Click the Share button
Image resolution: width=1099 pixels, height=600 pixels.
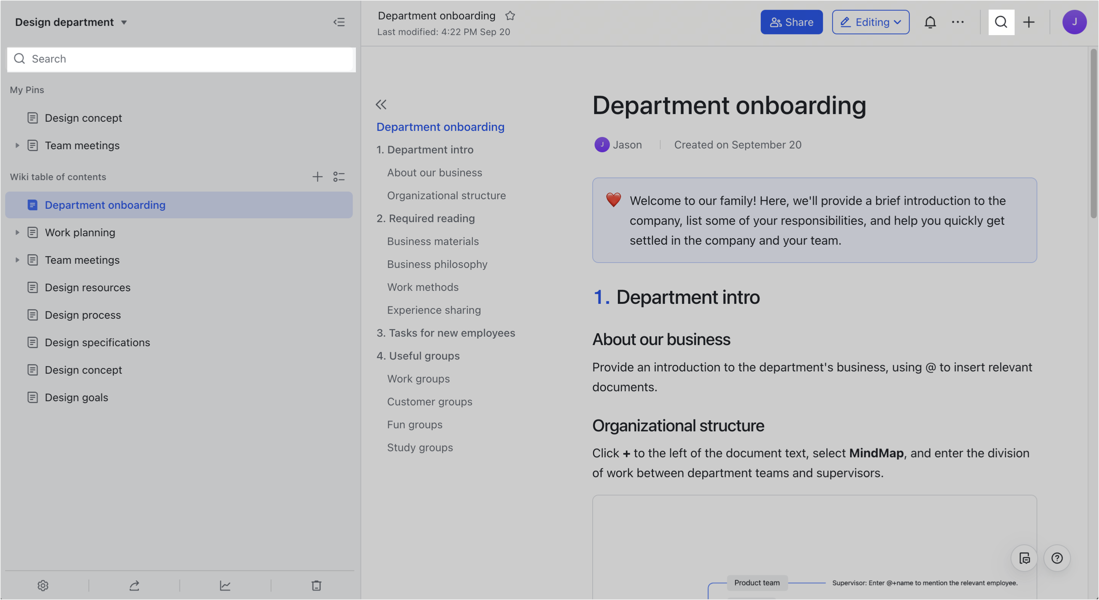(x=791, y=22)
